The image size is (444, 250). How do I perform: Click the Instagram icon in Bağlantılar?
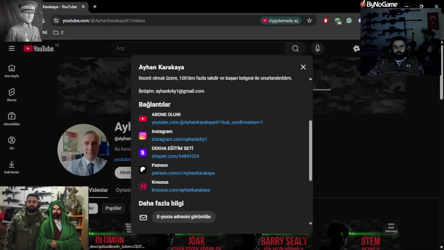point(143,136)
